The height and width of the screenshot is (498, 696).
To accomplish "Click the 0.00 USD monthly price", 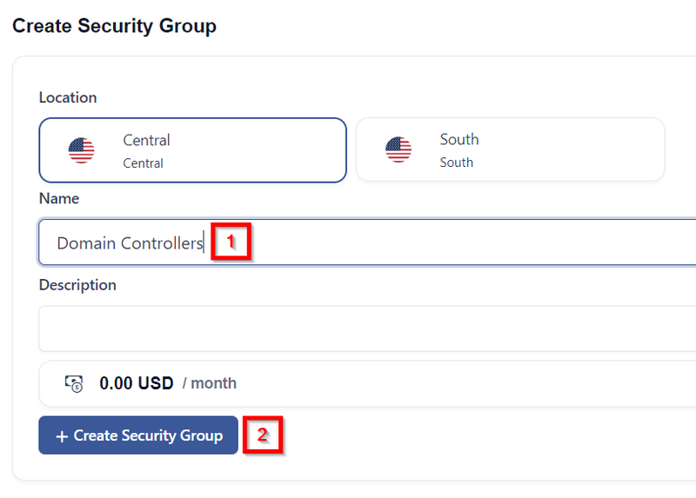I will pyautogui.click(x=137, y=383).
